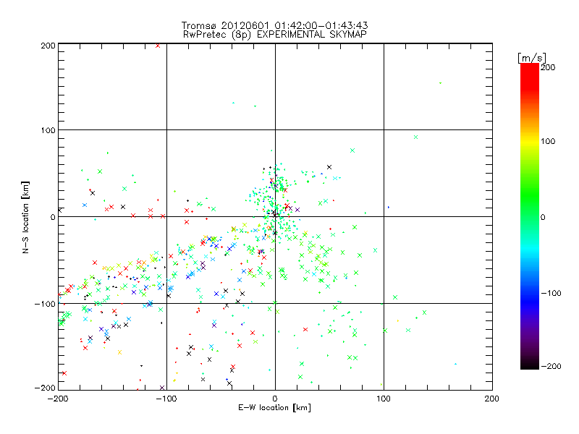Click the x-axis tick label "200"
This screenshot has height=434, width=579.
492,399
